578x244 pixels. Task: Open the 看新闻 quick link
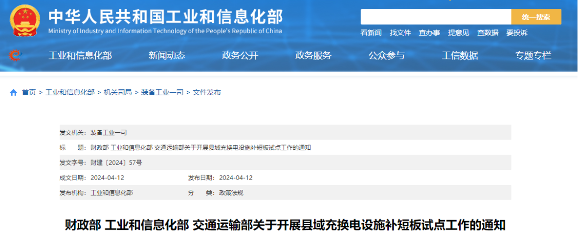[371, 33]
